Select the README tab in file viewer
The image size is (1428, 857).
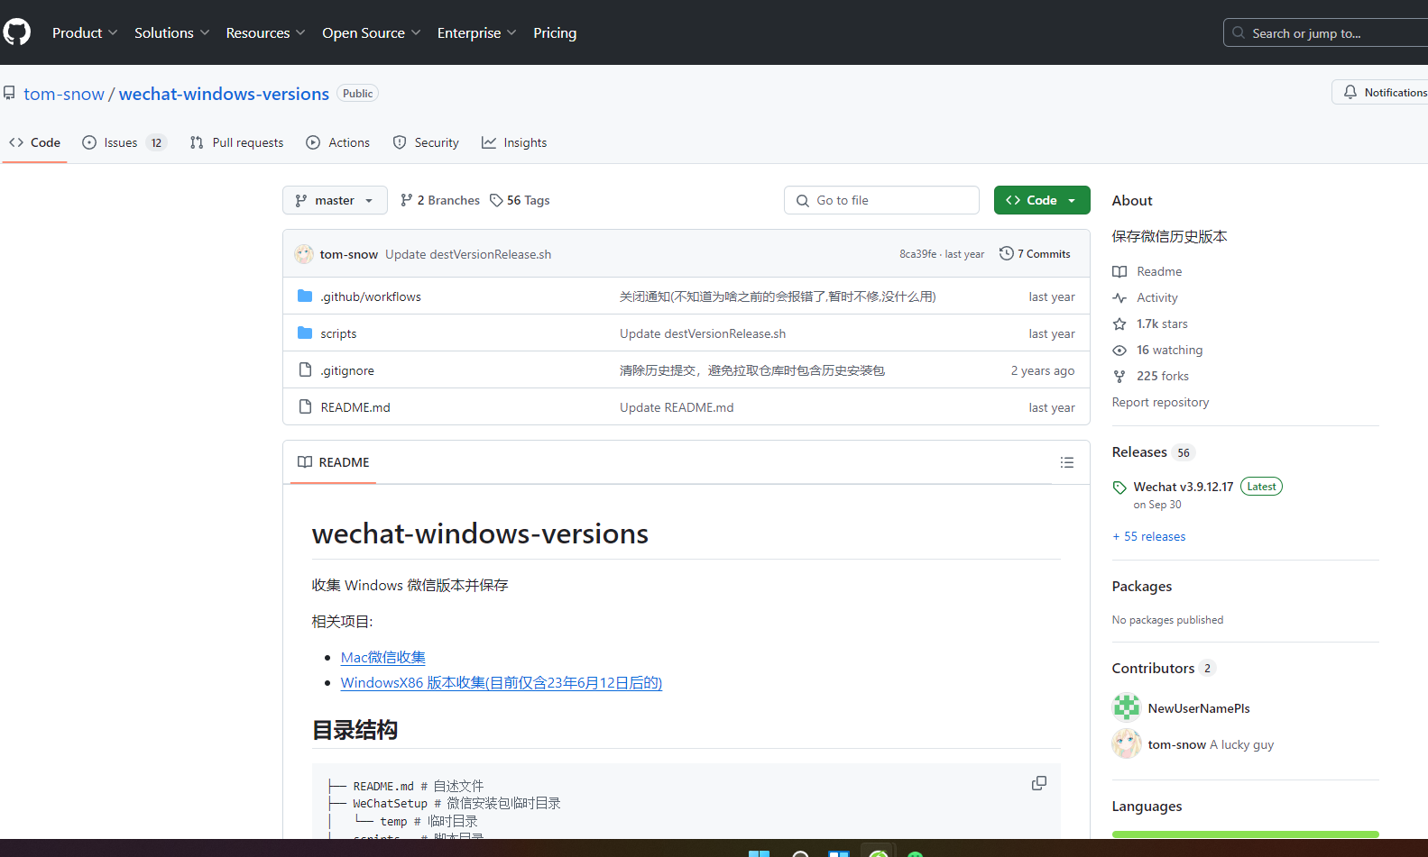(x=334, y=462)
